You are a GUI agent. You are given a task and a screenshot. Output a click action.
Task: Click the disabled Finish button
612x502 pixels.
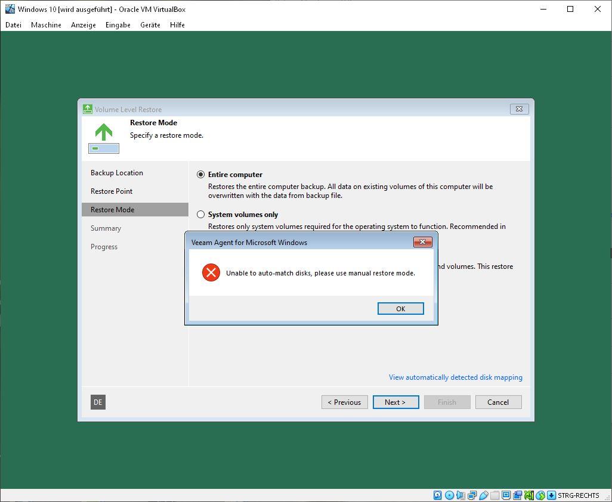coord(447,402)
